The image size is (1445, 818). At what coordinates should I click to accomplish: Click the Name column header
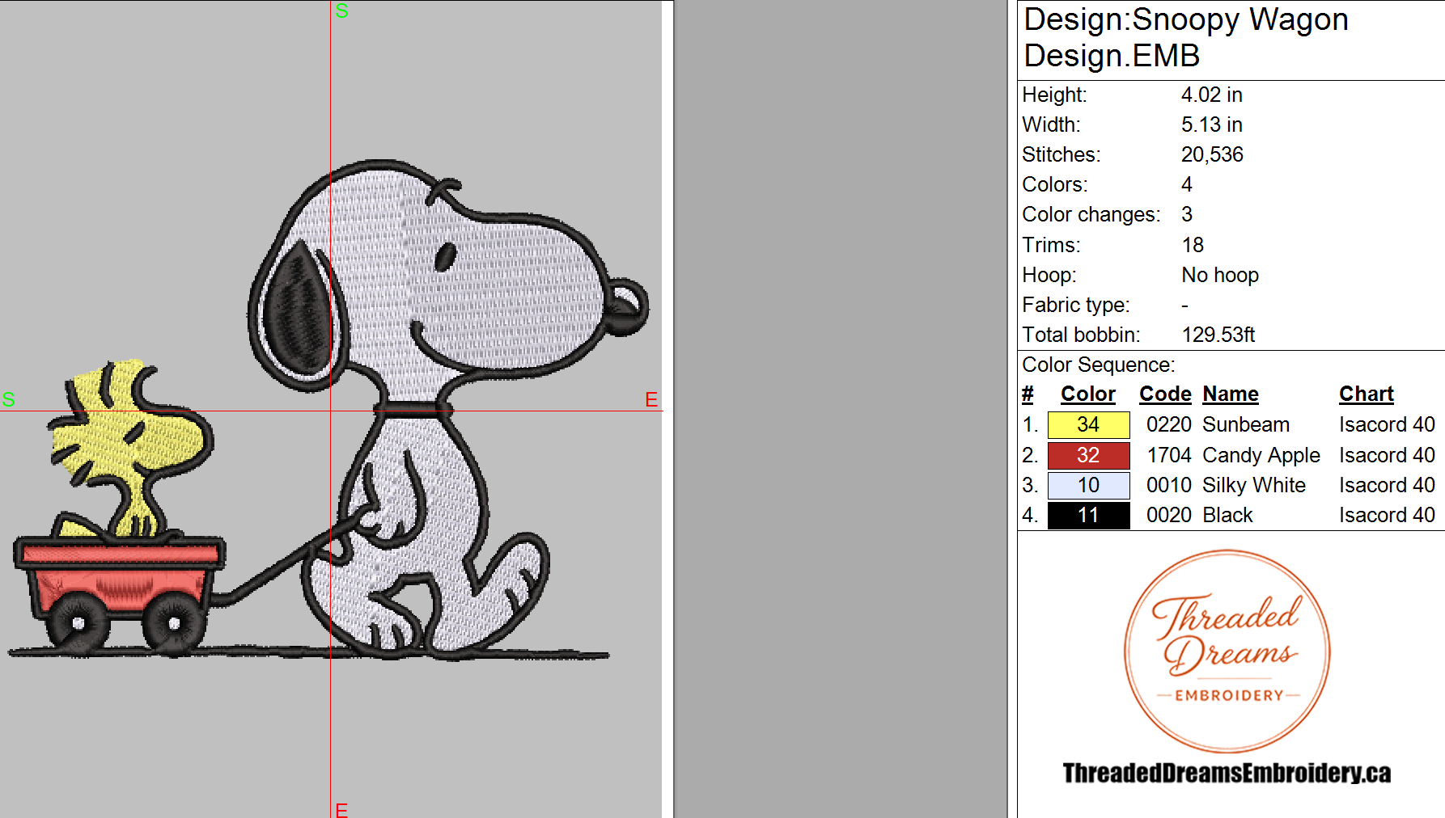[x=1231, y=394]
